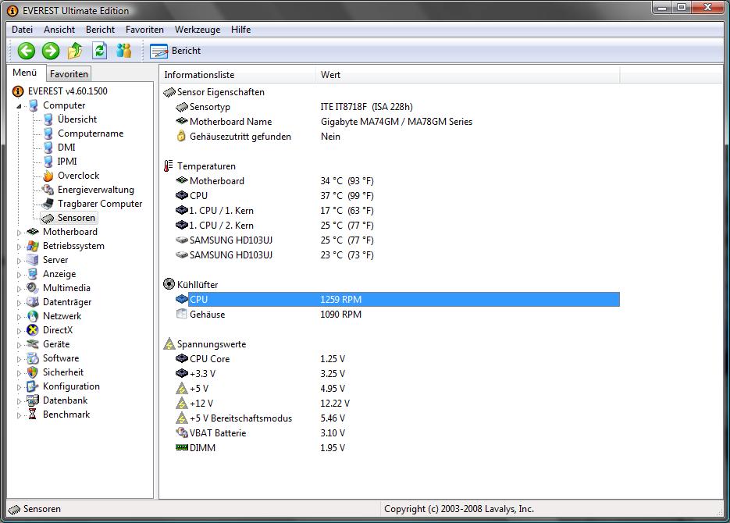Refresh the page with the refresh icon
The width and height of the screenshot is (730, 523).
pyautogui.click(x=99, y=51)
